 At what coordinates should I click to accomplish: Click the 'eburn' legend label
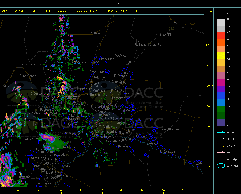(231, 146)
